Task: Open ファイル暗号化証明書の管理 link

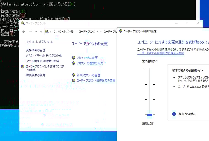Action: tap(42, 61)
